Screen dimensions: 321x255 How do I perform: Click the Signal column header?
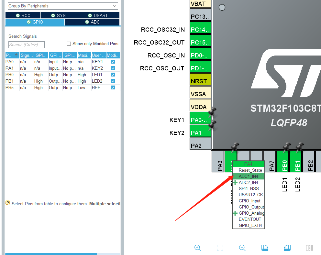coord(27,55)
